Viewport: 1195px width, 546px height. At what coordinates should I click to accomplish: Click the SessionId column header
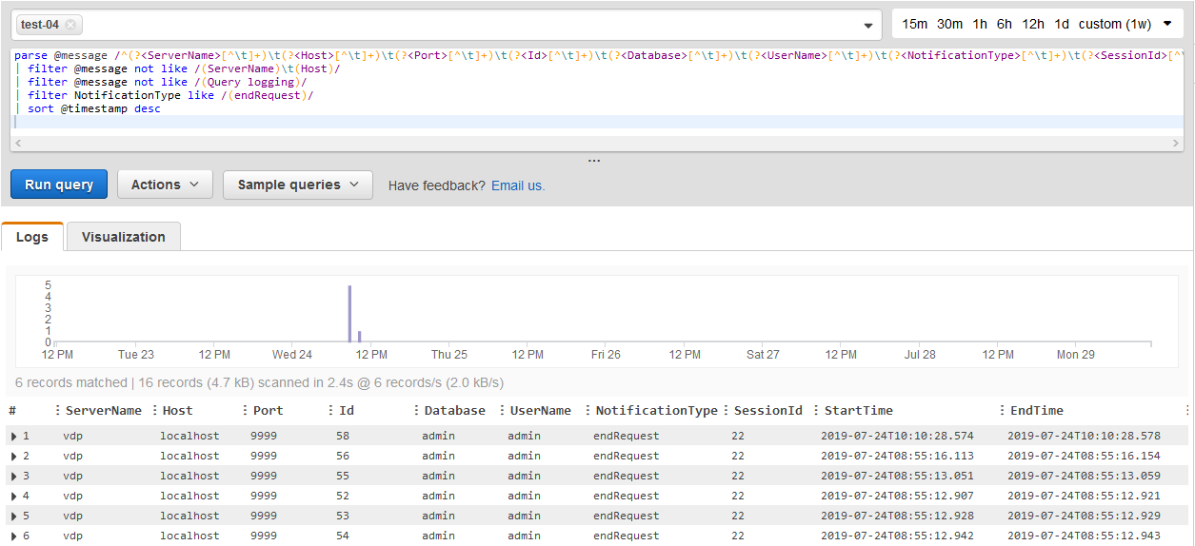[768, 411]
